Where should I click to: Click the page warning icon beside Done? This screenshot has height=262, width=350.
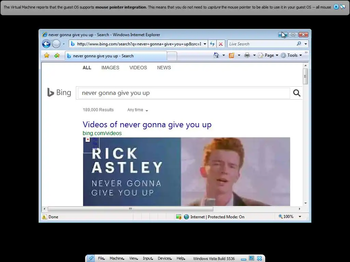[44, 217]
